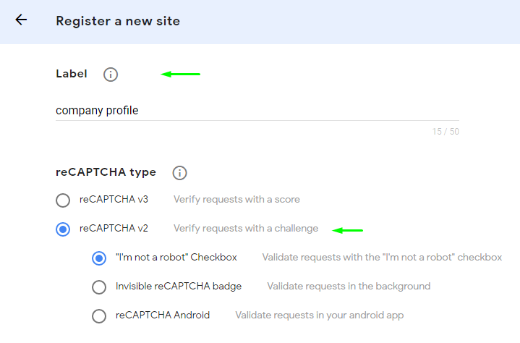Open the Label info tooltip icon

tap(111, 74)
